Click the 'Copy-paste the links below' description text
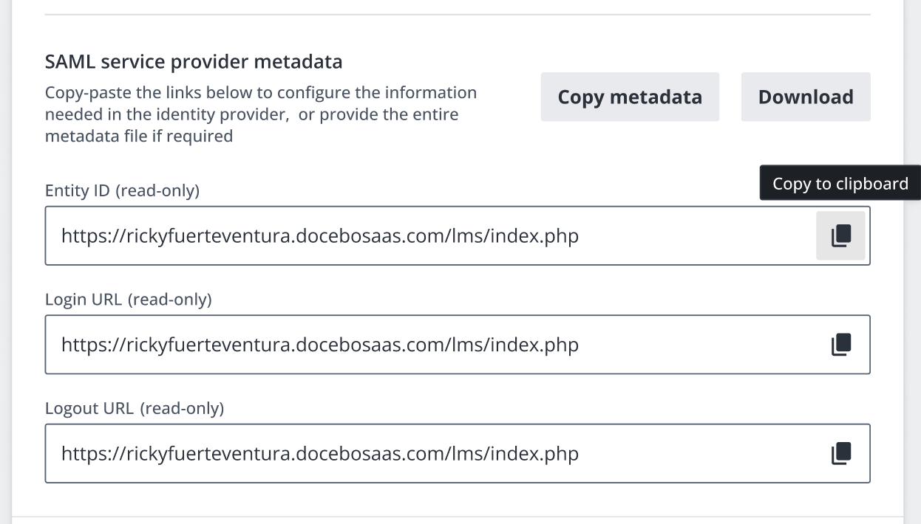The height and width of the screenshot is (524, 921). tap(260, 93)
